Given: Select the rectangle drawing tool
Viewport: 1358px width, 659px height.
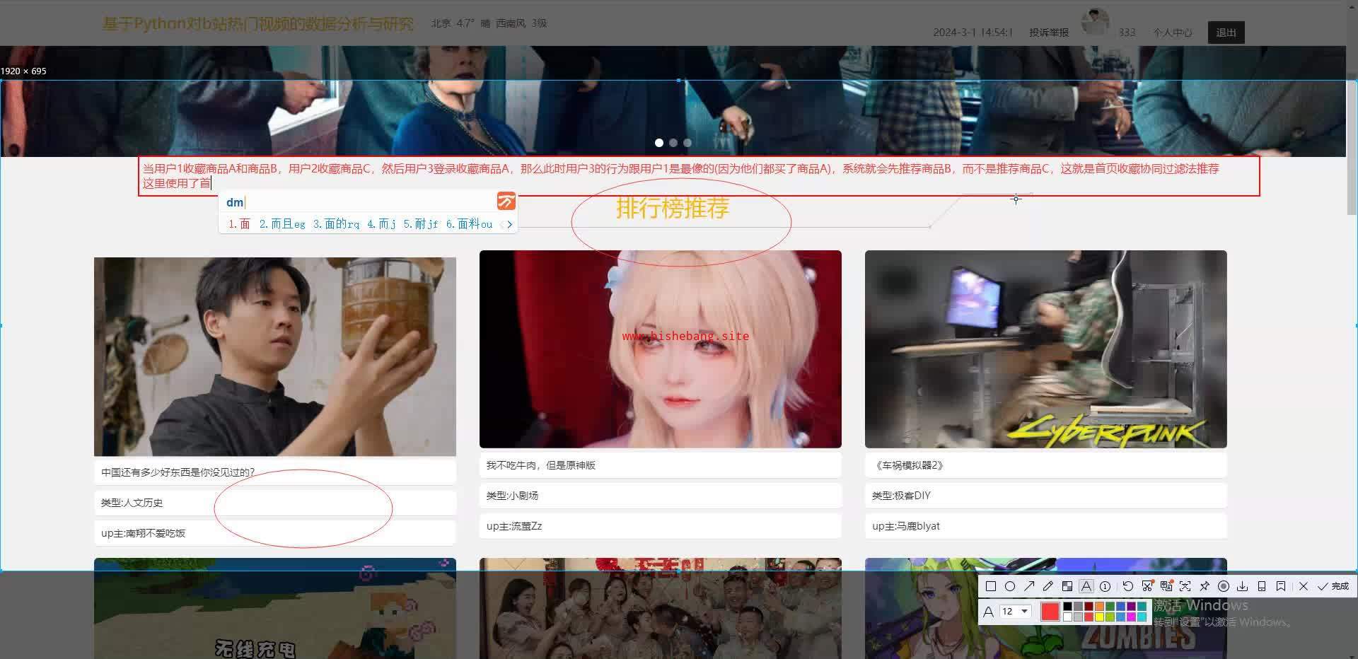Looking at the screenshot, I should coord(991,586).
